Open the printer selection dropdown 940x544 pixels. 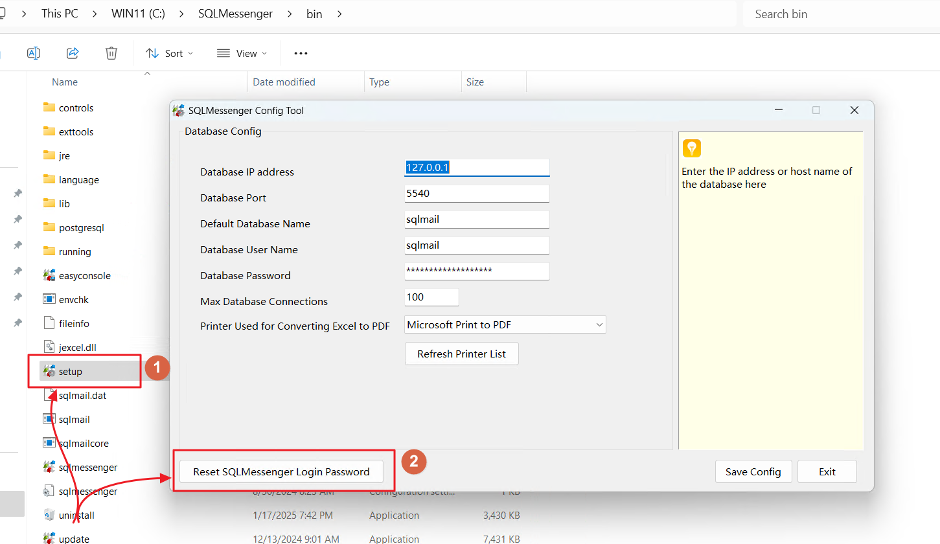(505, 325)
